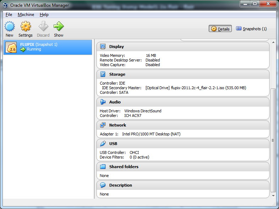This screenshot has width=279, height=209.
Task: Click the details pane scrollbar thumb
Action: pos(273,140)
